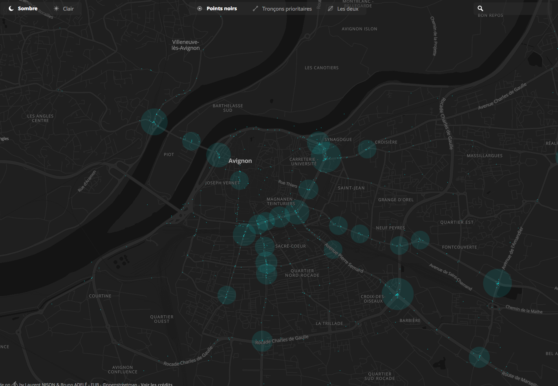Screen dimensions: 558x386
Task: Click the AVIGNON CONFLUENCE label
Action: (x=123, y=369)
